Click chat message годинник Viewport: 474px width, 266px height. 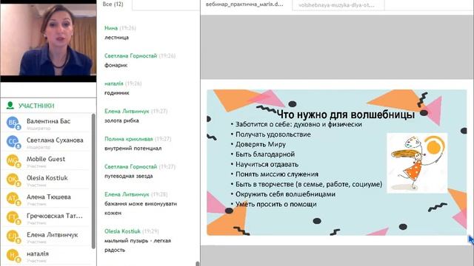[x=117, y=93]
